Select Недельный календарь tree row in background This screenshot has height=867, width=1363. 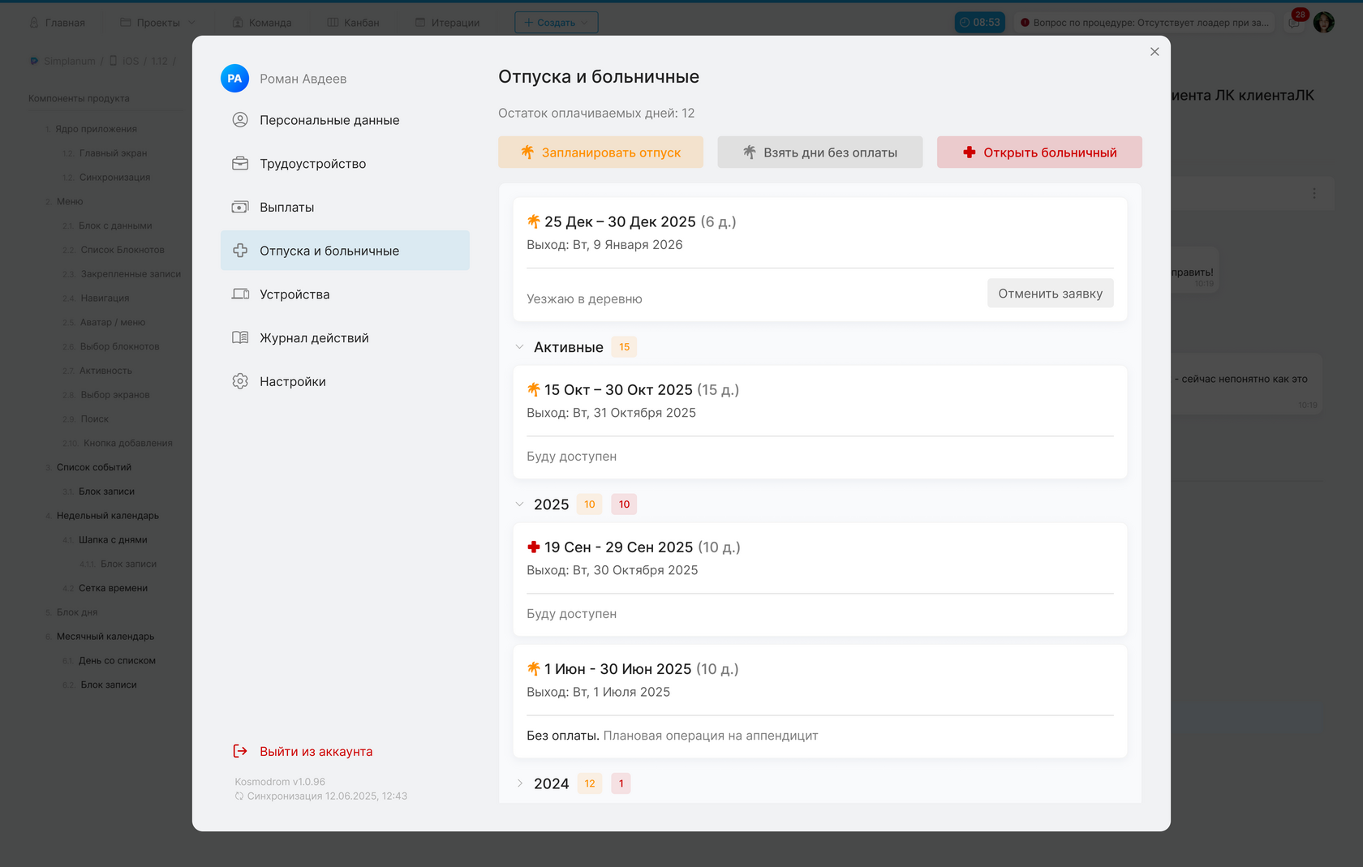(x=108, y=516)
